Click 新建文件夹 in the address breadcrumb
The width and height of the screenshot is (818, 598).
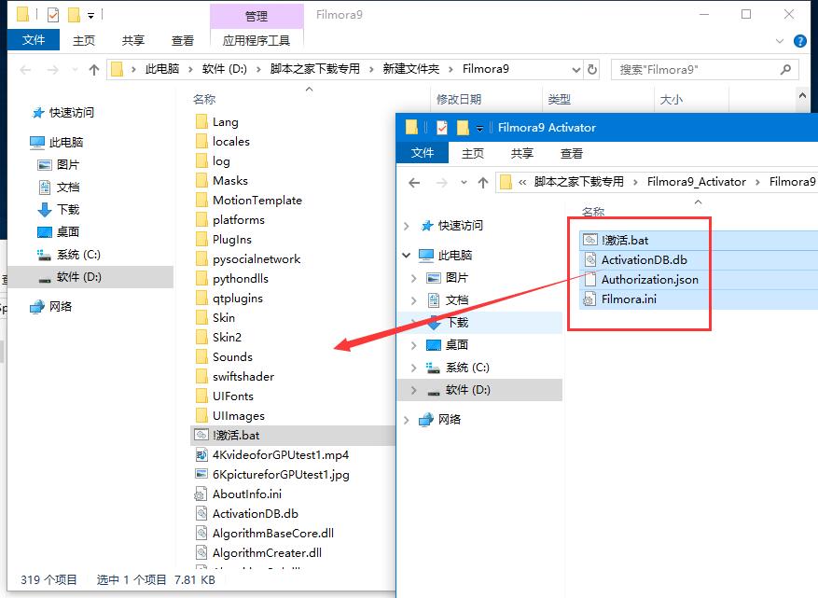pyautogui.click(x=411, y=69)
